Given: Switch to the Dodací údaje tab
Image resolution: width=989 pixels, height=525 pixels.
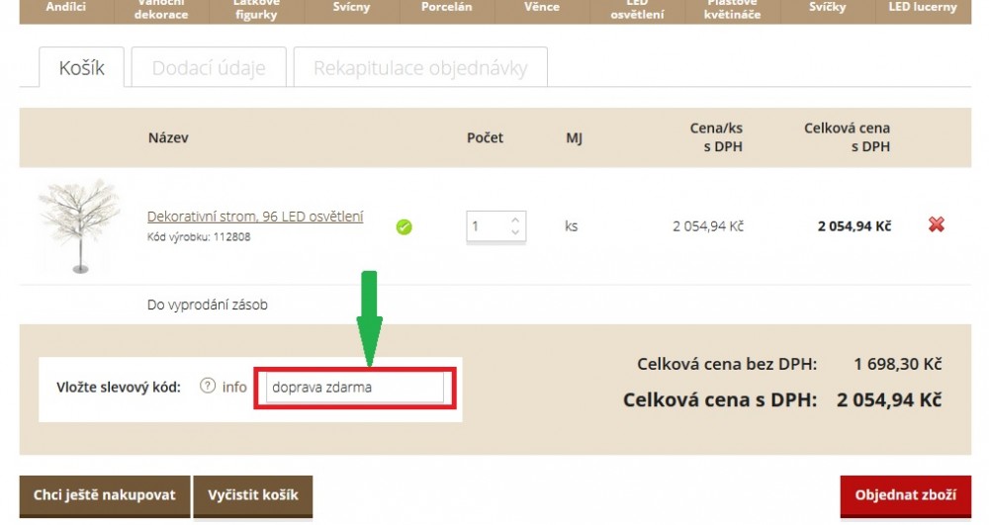Looking at the screenshot, I should coord(209,67).
